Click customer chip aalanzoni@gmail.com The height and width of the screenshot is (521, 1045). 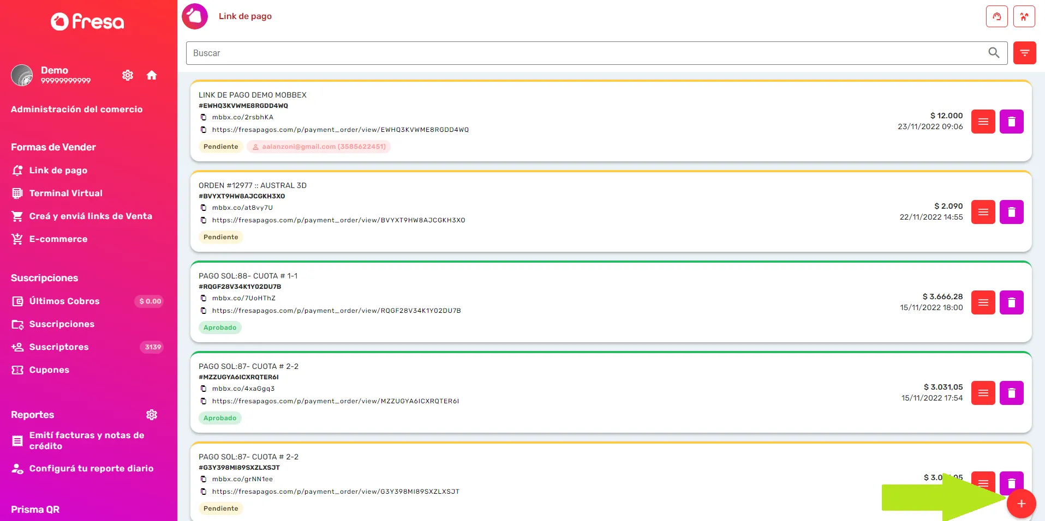tap(319, 147)
